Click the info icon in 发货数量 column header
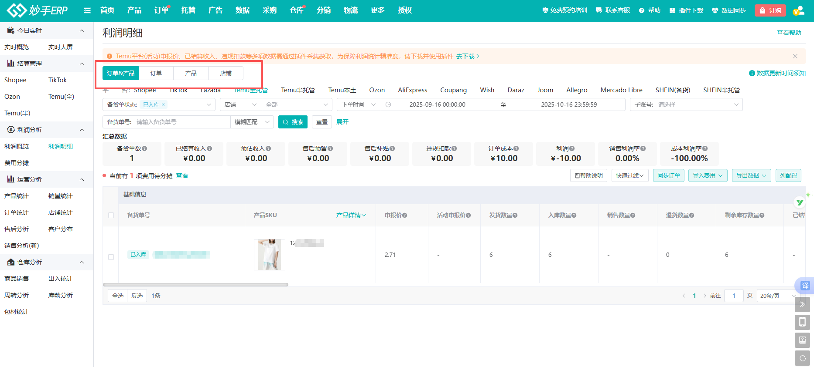Viewport: 814px width, 367px height. point(515,215)
